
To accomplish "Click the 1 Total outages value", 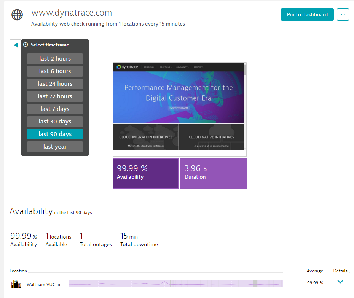I will [x=96, y=240].
